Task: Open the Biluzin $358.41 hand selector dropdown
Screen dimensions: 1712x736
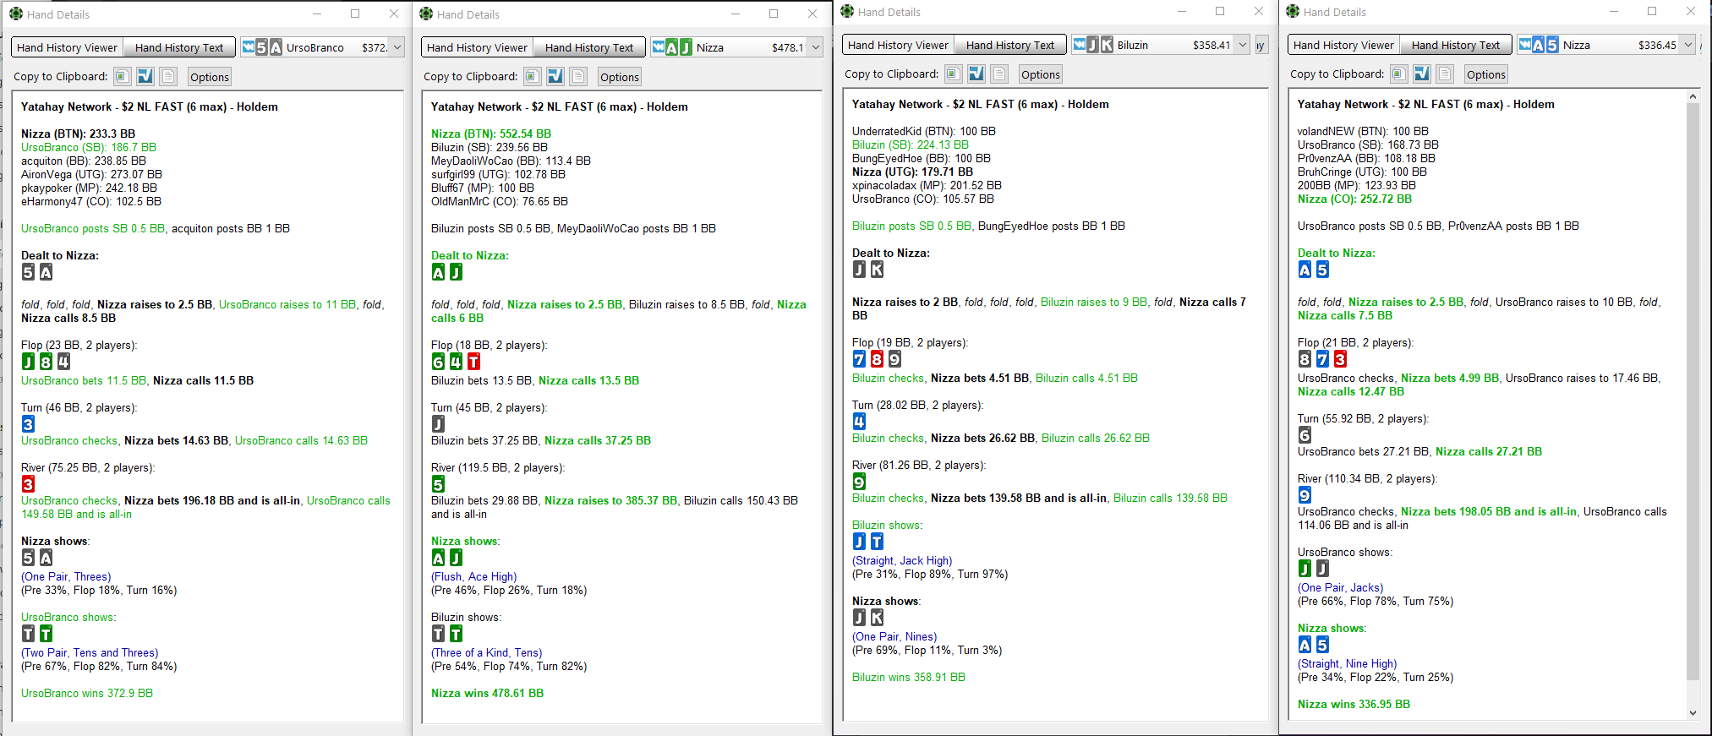Action: [1243, 45]
